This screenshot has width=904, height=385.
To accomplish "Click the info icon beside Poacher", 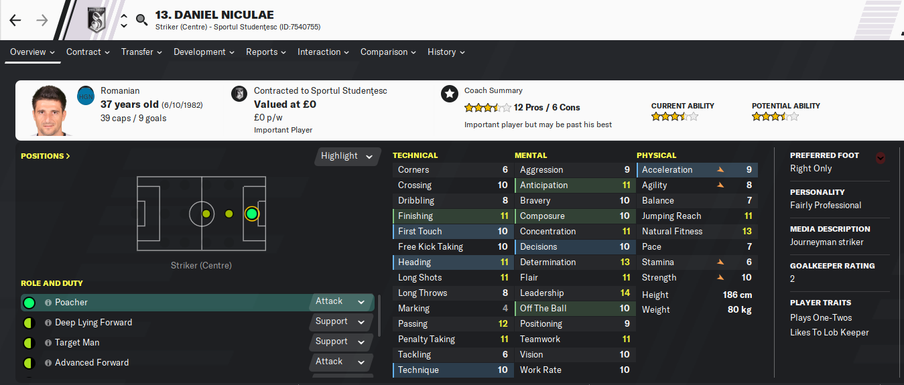I will tap(48, 303).
